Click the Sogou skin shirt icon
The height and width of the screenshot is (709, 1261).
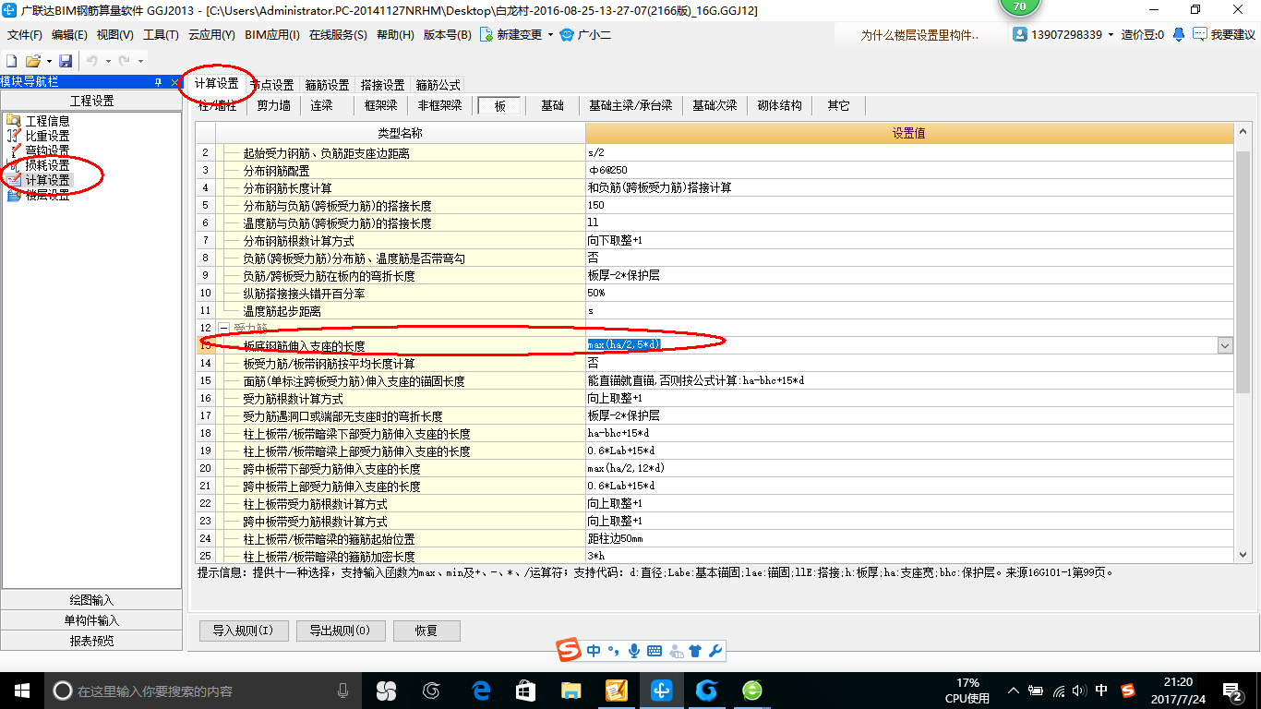pyautogui.click(x=695, y=651)
